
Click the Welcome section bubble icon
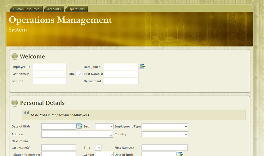15,56
